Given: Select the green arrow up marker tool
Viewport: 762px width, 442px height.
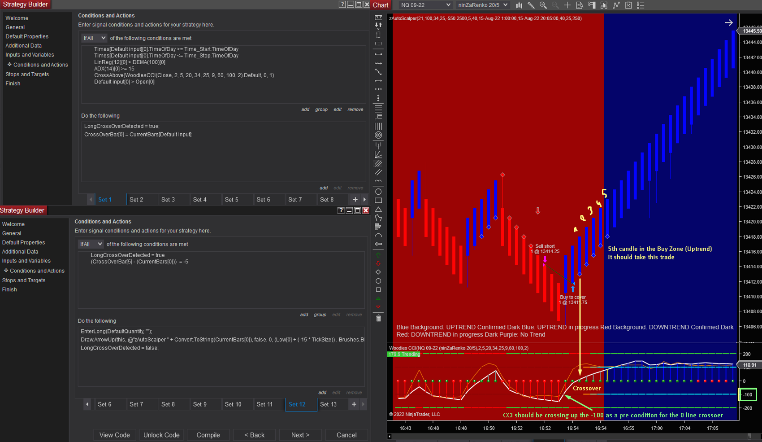Looking at the screenshot, I should (x=378, y=255).
